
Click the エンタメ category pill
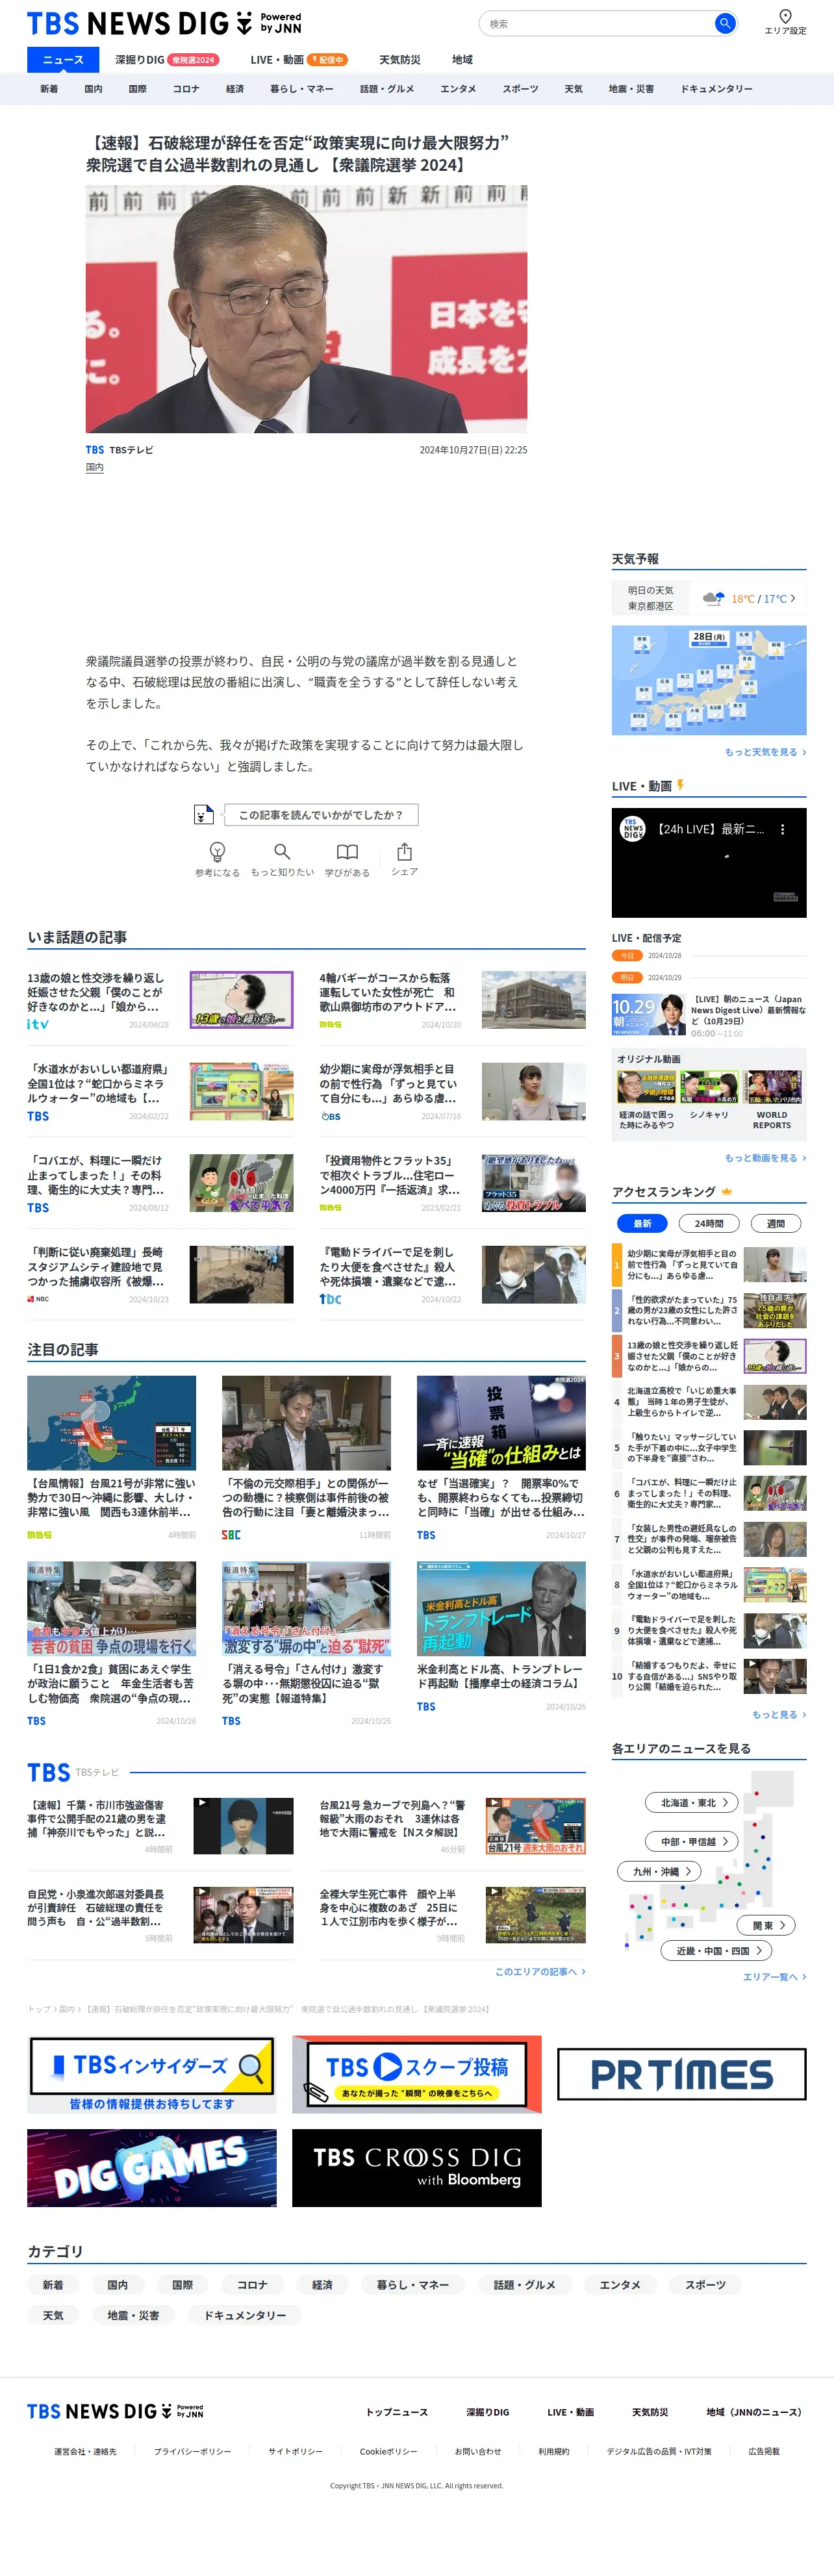point(620,2285)
